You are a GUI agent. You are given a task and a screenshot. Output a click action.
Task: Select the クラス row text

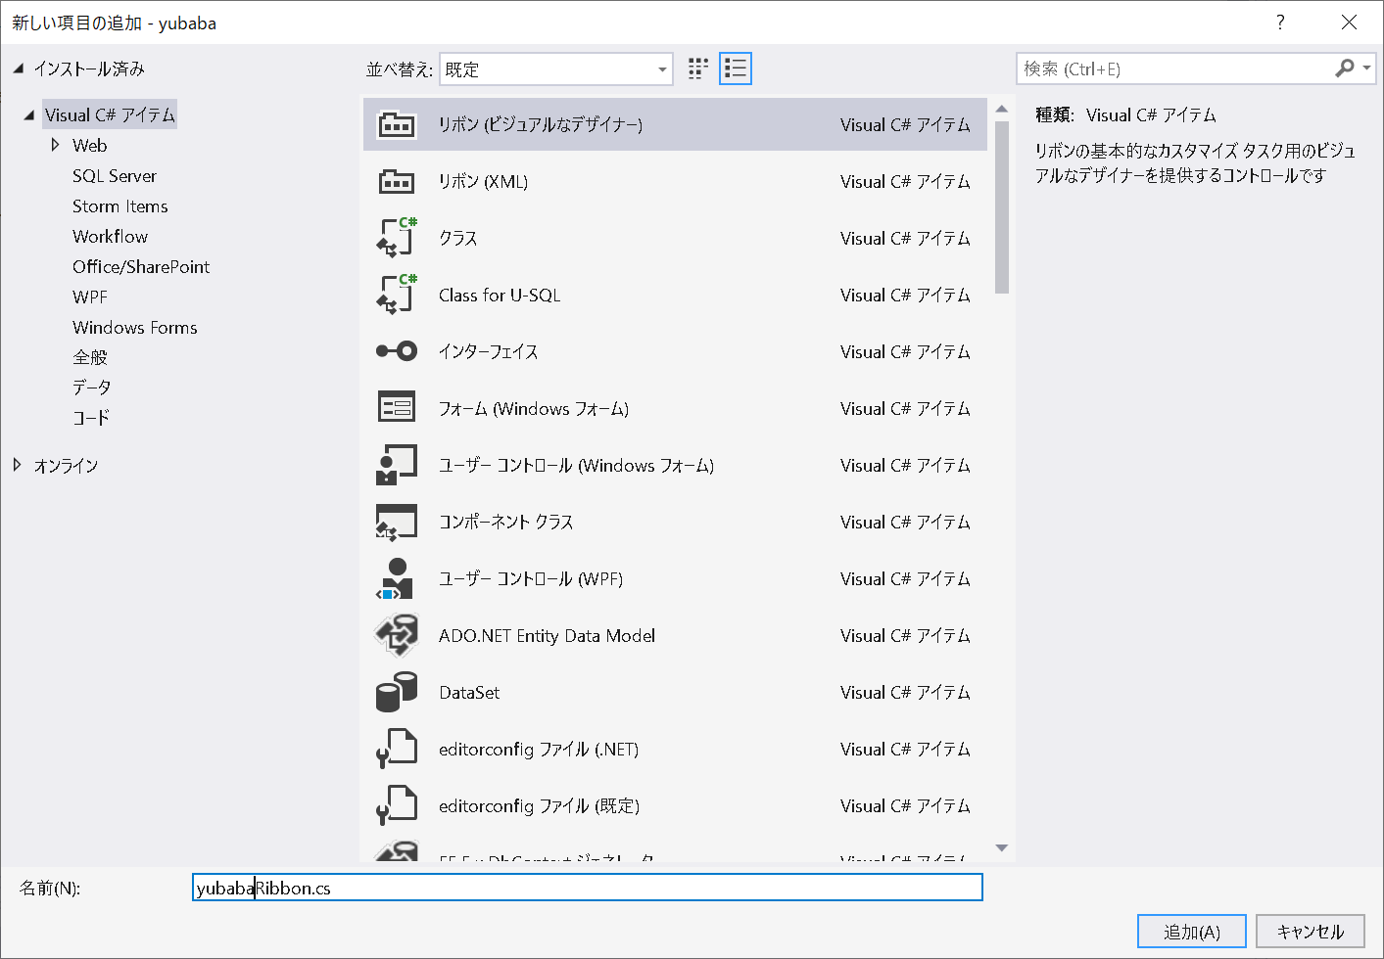click(458, 239)
